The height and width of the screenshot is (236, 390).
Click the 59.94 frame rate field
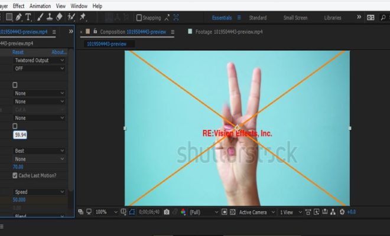point(20,135)
